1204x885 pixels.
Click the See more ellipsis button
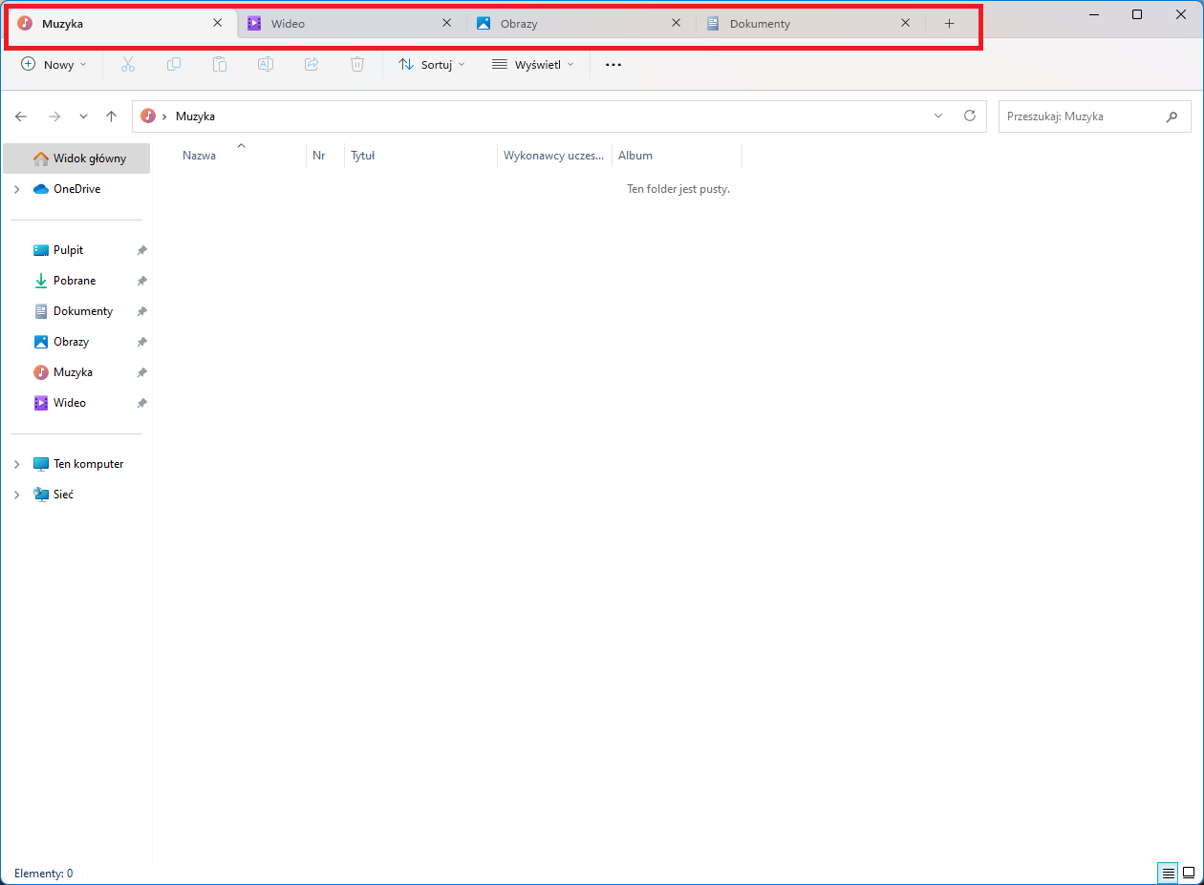[x=613, y=64]
